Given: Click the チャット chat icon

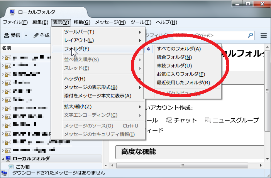Looking at the screenshot, I should click(x=169, y=120).
